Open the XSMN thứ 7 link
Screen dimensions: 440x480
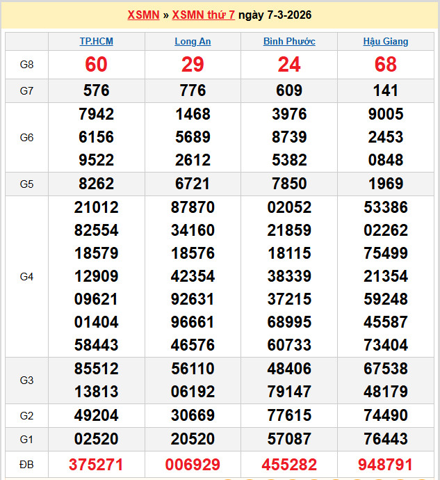click(x=203, y=15)
